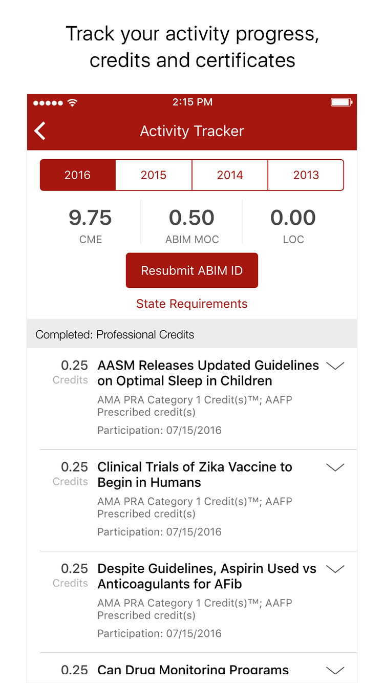
Task: Show activity for 2013
Action: click(306, 175)
